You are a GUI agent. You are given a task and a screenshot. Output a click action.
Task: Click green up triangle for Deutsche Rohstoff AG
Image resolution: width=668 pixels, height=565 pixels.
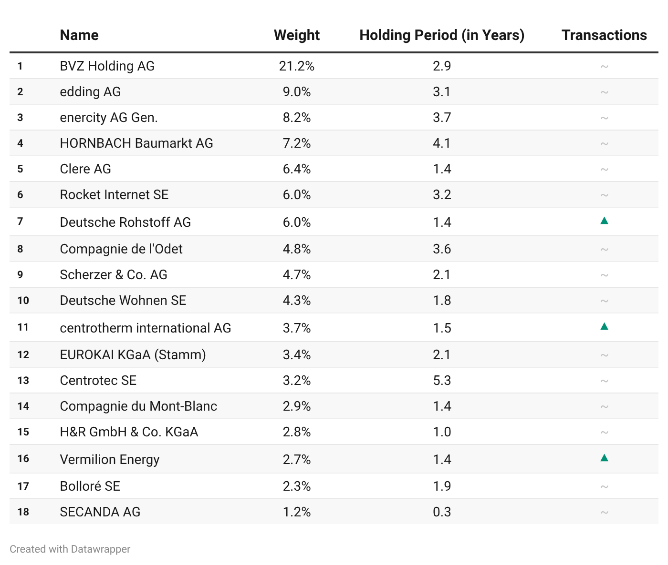[604, 221]
